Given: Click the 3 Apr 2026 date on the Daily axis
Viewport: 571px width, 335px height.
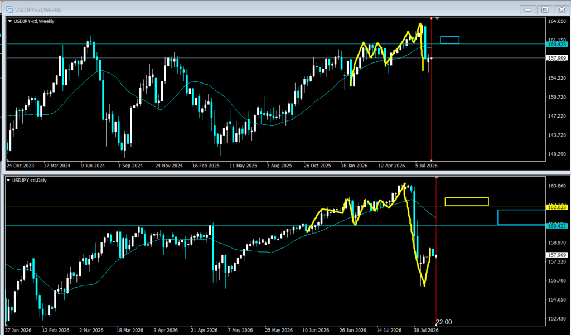Looking at the screenshot, I should (x=166, y=331).
